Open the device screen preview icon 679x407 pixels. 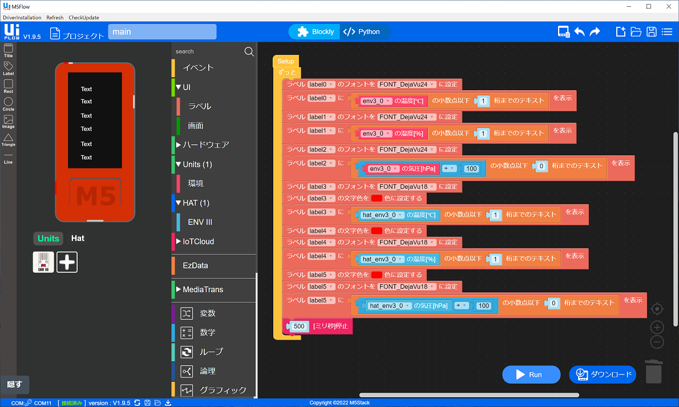pyautogui.click(x=563, y=31)
